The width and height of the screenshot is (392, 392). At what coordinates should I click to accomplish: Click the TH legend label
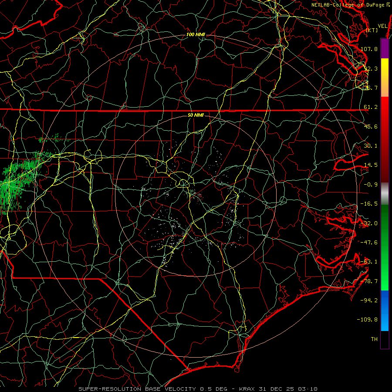pos(374,339)
